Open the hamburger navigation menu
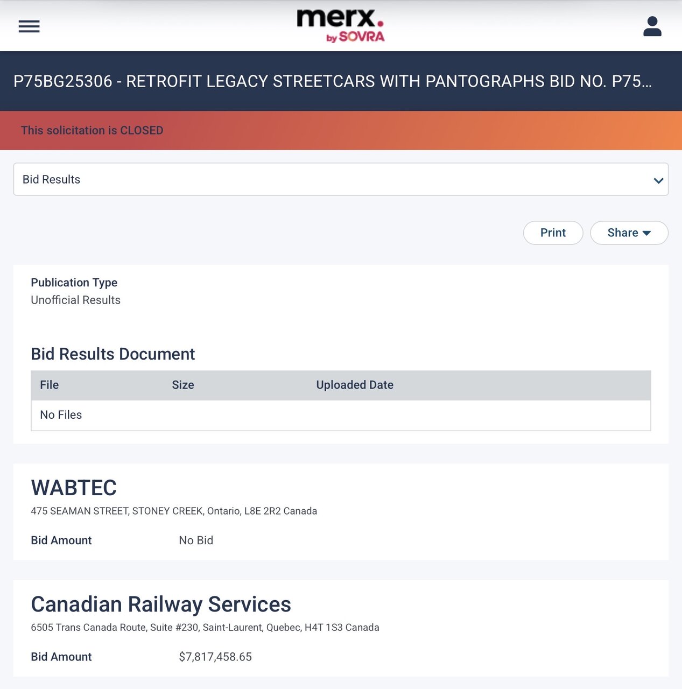682x689 pixels. pyautogui.click(x=29, y=26)
